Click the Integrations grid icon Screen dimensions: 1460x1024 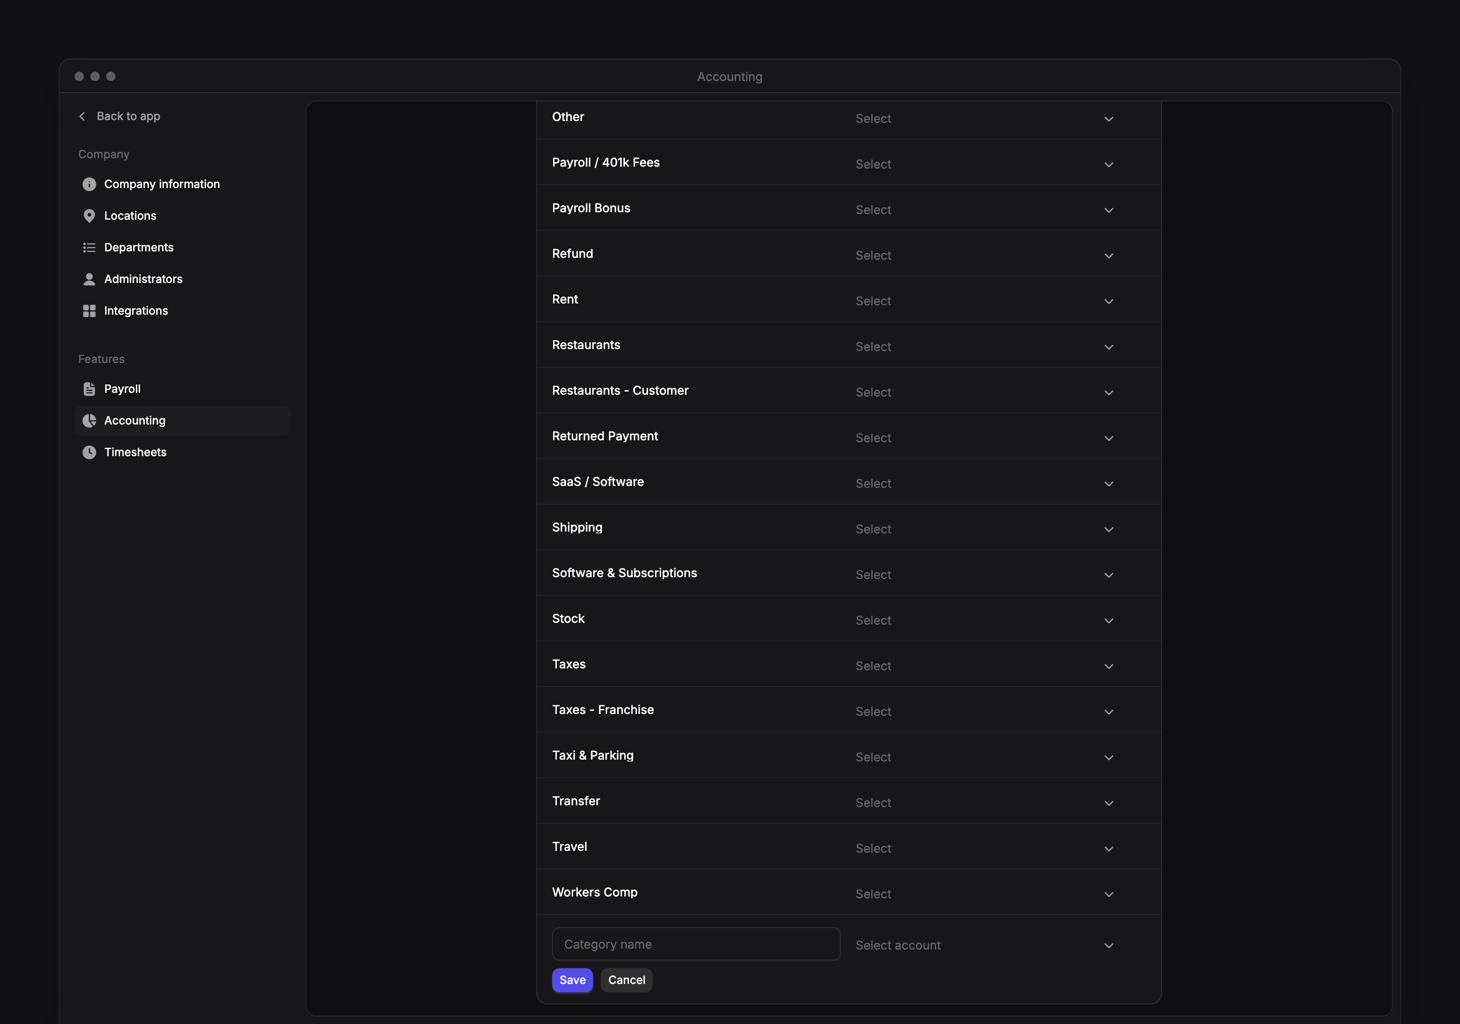click(x=89, y=311)
